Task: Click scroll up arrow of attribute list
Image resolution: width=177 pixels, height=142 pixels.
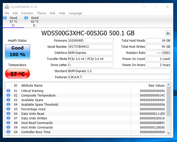Action: 169,85
